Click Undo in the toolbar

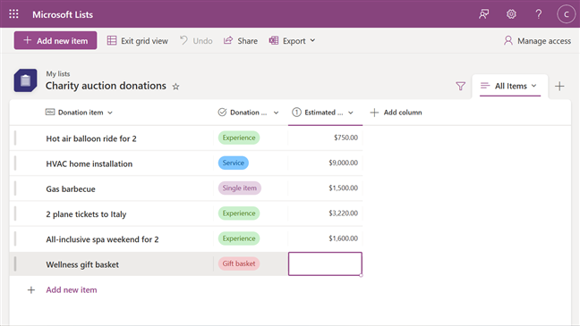coord(196,40)
